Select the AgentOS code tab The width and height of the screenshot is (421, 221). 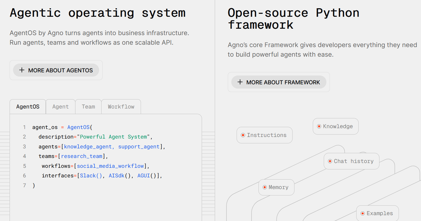[28, 107]
